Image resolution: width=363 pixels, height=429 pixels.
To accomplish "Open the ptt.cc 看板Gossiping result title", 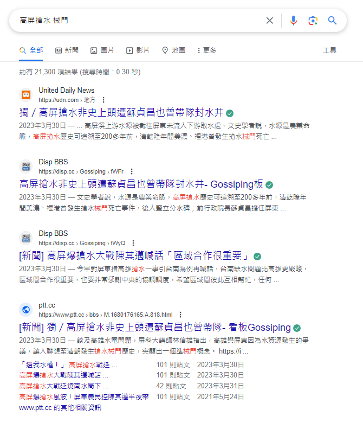I will tap(155, 327).
